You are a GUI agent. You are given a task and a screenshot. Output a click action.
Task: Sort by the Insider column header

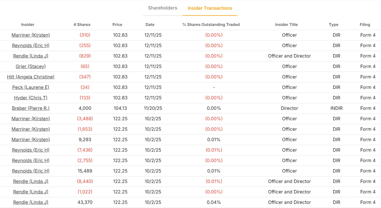point(28,25)
